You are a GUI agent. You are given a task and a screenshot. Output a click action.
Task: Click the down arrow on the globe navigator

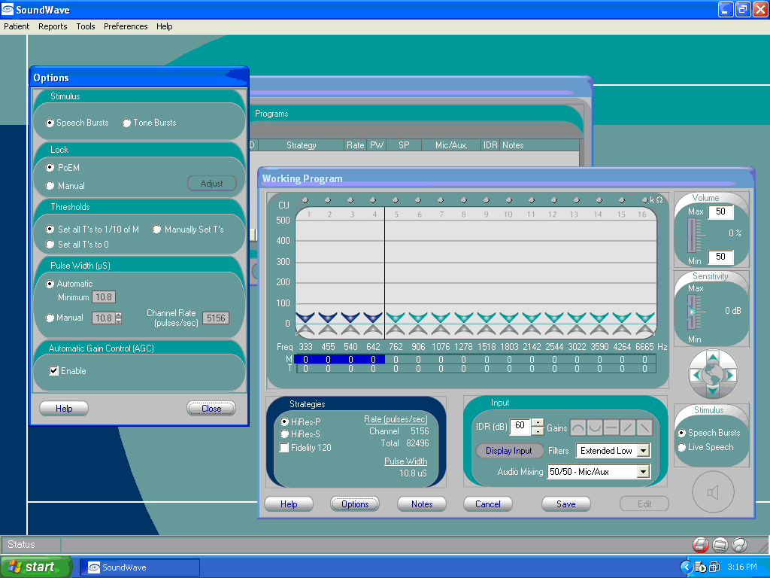click(713, 391)
